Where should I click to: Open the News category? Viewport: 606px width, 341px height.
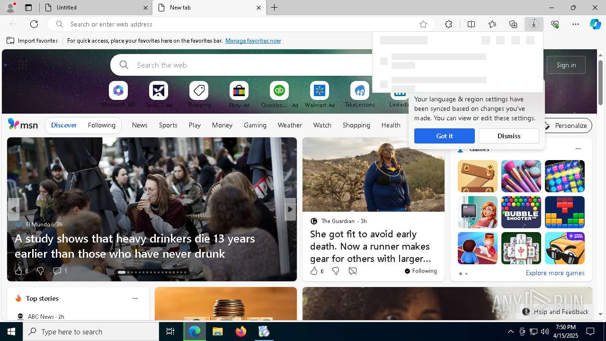[x=140, y=125]
